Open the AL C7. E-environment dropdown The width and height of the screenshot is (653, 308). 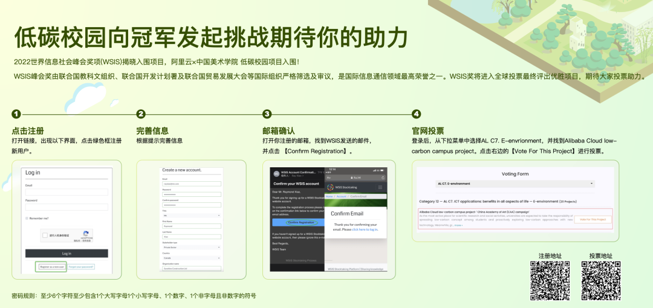tap(515, 184)
